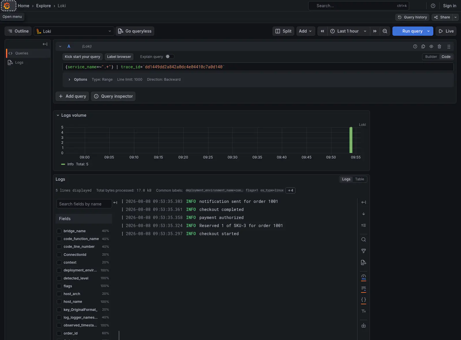The image size is (461, 340).
Task: Click the Run query button
Action: coord(408,31)
